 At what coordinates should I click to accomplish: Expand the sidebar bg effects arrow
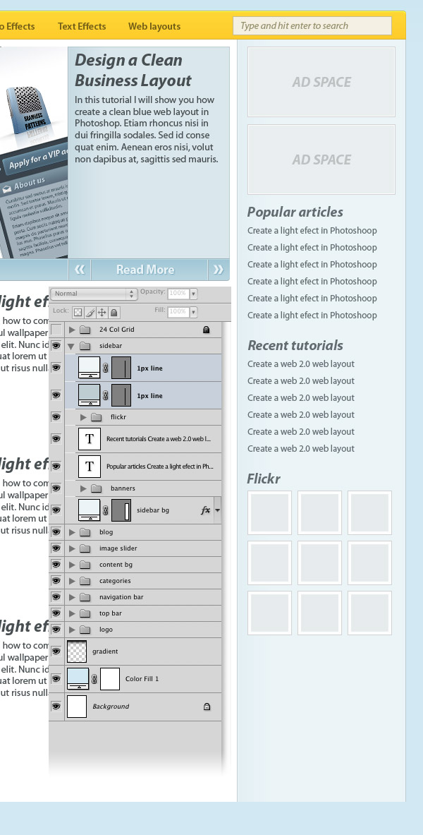[217, 510]
